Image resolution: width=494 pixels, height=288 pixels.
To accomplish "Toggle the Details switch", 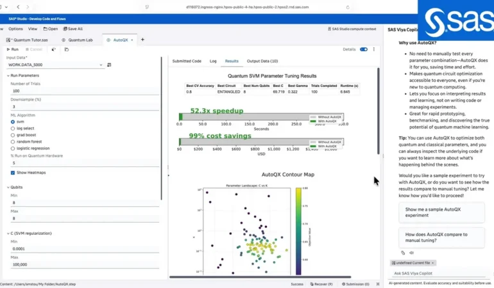I will coord(364,49).
